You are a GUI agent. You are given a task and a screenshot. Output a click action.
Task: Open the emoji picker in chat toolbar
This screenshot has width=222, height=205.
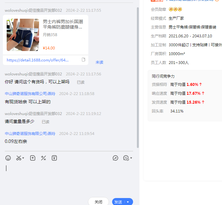click(x=8, y=158)
